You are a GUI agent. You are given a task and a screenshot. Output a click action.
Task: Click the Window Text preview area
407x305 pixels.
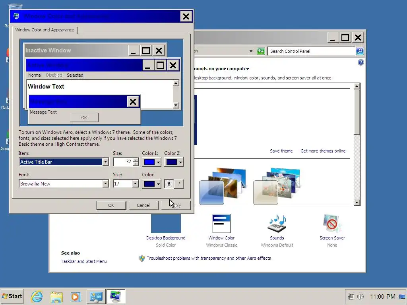(x=46, y=87)
